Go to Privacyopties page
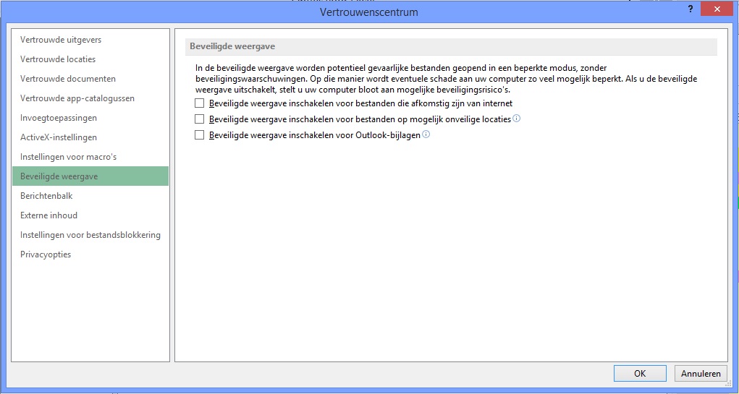This screenshot has height=394, width=739. point(46,254)
